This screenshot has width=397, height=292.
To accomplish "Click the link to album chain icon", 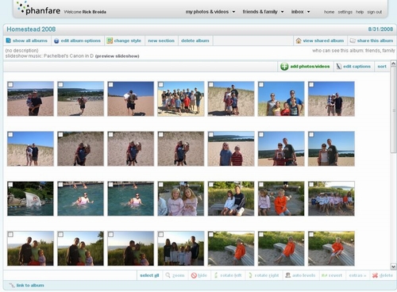I will coord(12,285).
